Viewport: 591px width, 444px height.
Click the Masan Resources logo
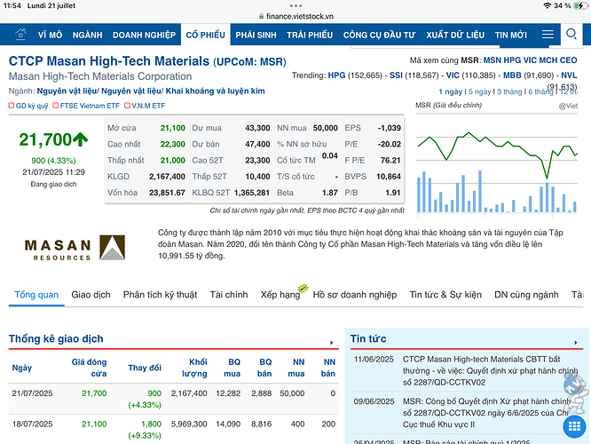click(x=75, y=248)
